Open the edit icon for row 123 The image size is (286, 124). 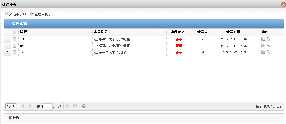263,46
